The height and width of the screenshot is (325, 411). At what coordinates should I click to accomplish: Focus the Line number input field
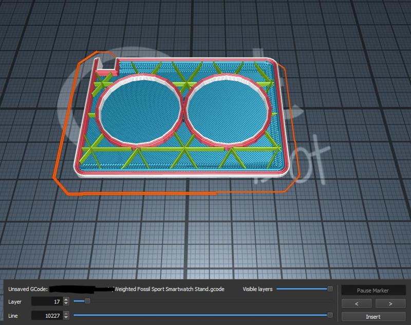(x=46, y=315)
